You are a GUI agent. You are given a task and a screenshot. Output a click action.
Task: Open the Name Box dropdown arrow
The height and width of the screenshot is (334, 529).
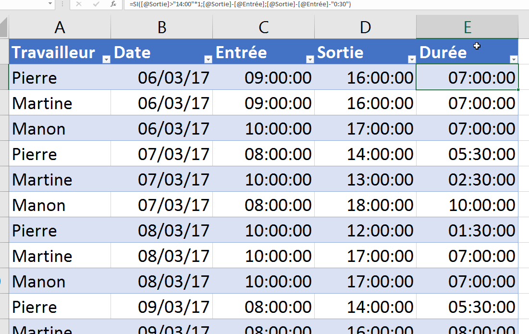[50, 4]
